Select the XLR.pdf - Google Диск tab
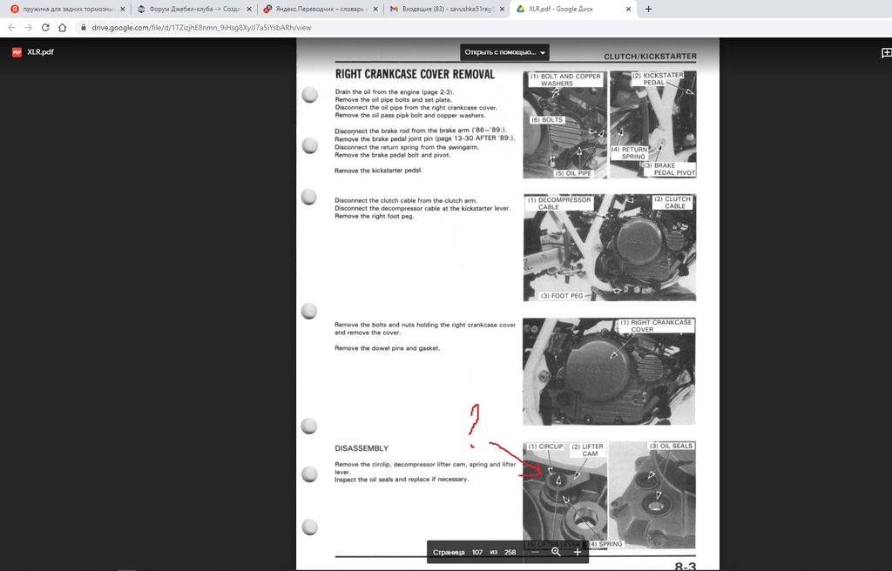 click(573, 9)
